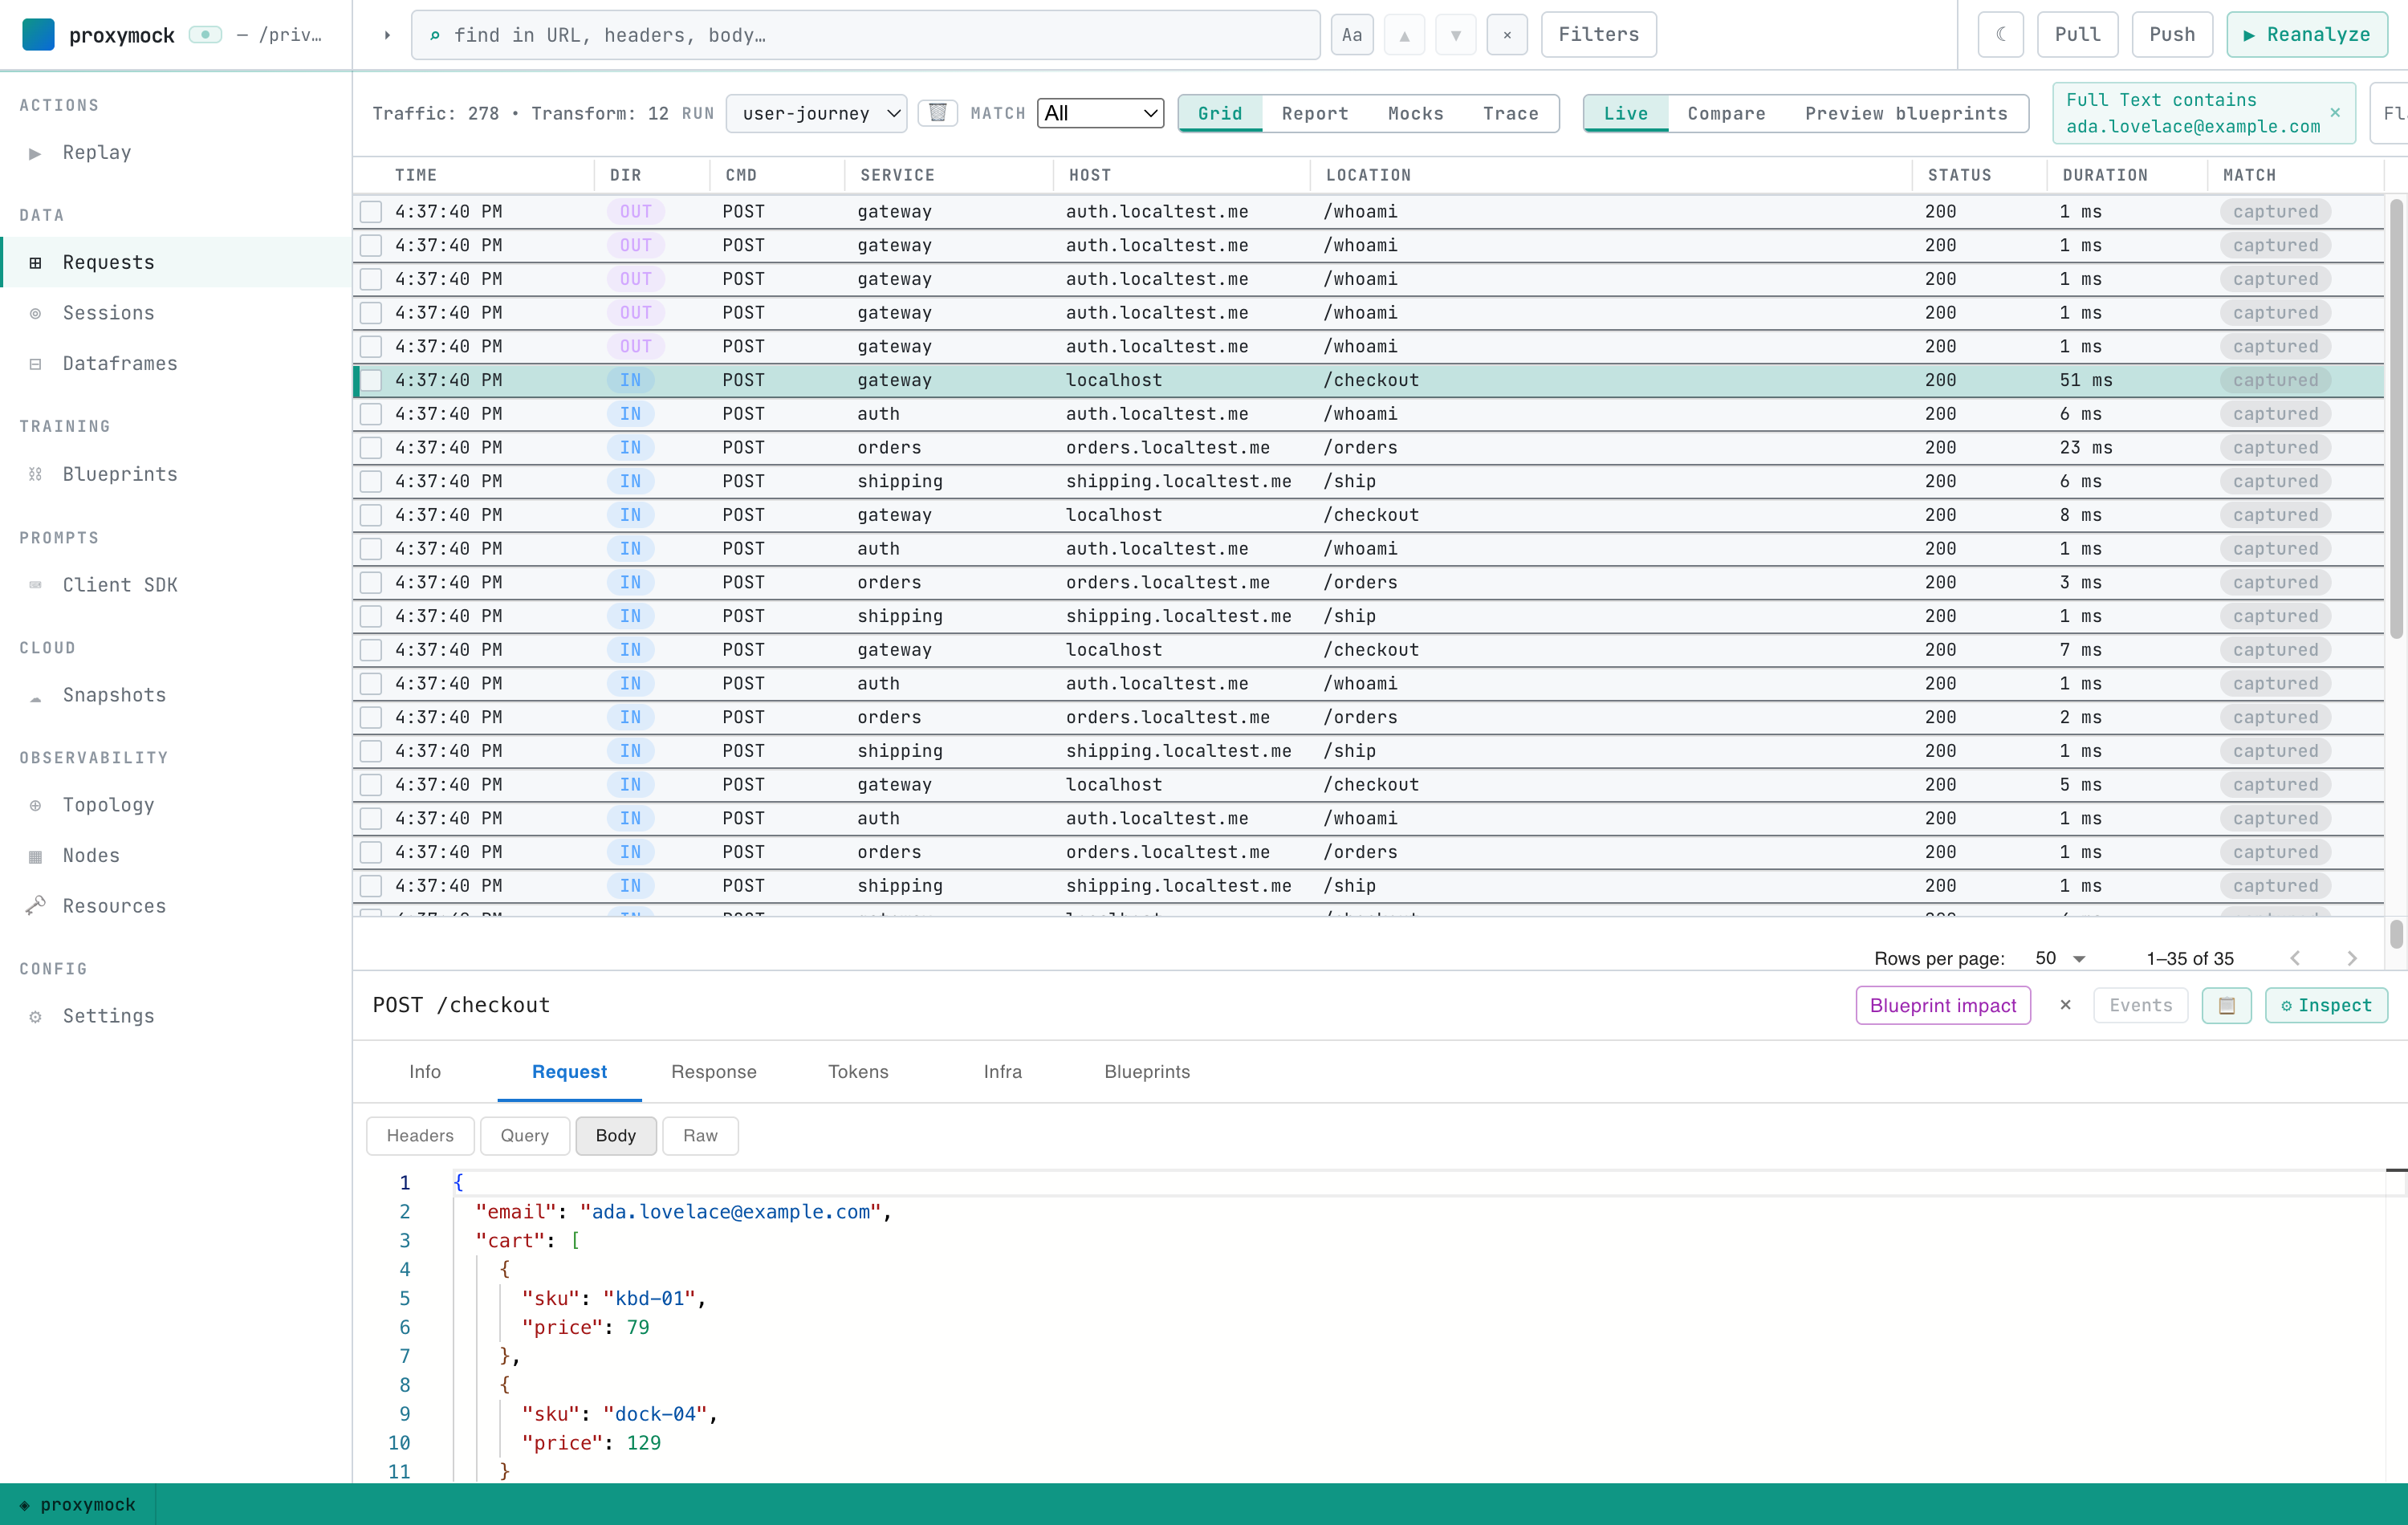Click the Push button
The height and width of the screenshot is (1525, 2408).
click(x=2172, y=35)
